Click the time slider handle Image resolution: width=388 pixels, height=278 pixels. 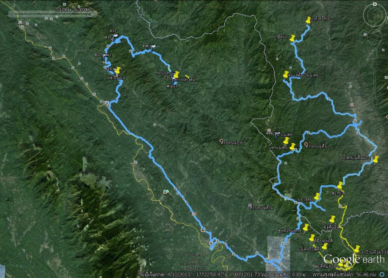click(90, 14)
